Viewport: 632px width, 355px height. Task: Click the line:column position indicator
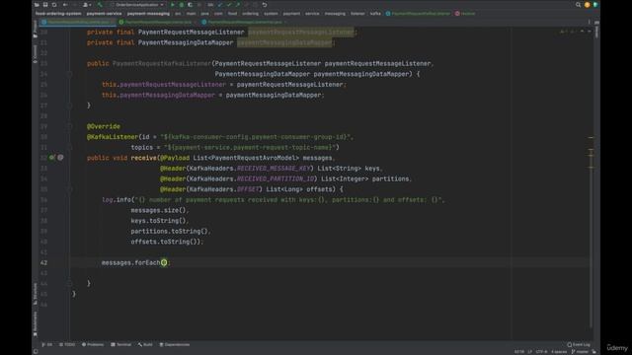[519, 352]
